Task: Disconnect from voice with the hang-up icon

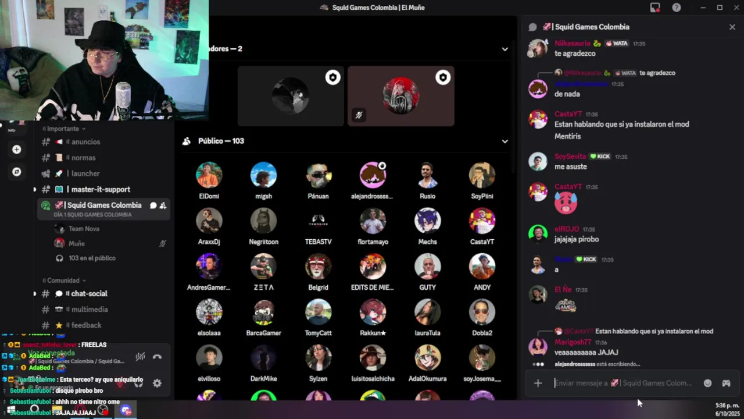Action: (x=157, y=357)
